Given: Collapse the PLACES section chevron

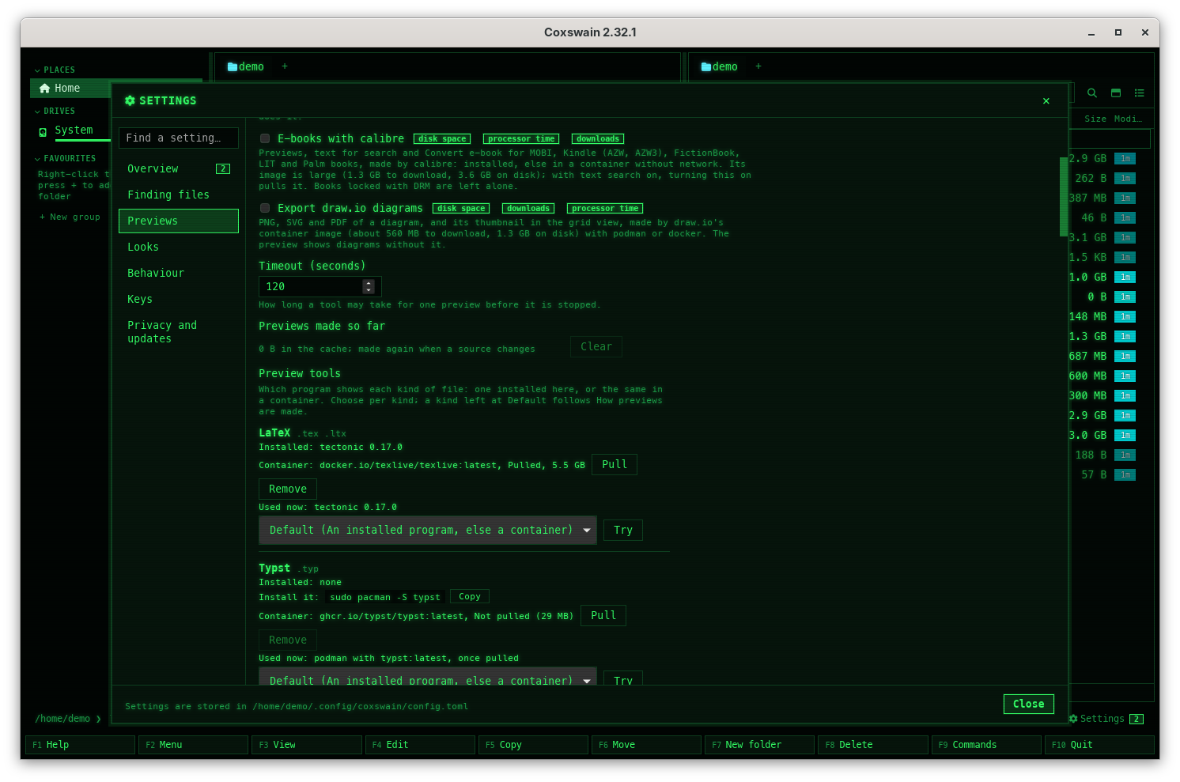Looking at the screenshot, I should tap(37, 70).
